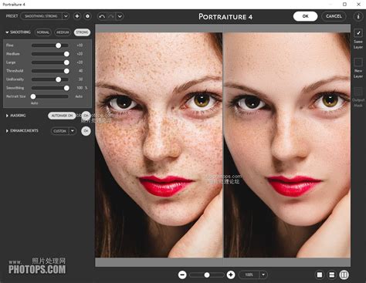Undo the last adjustment

click(x=102, y=16)
